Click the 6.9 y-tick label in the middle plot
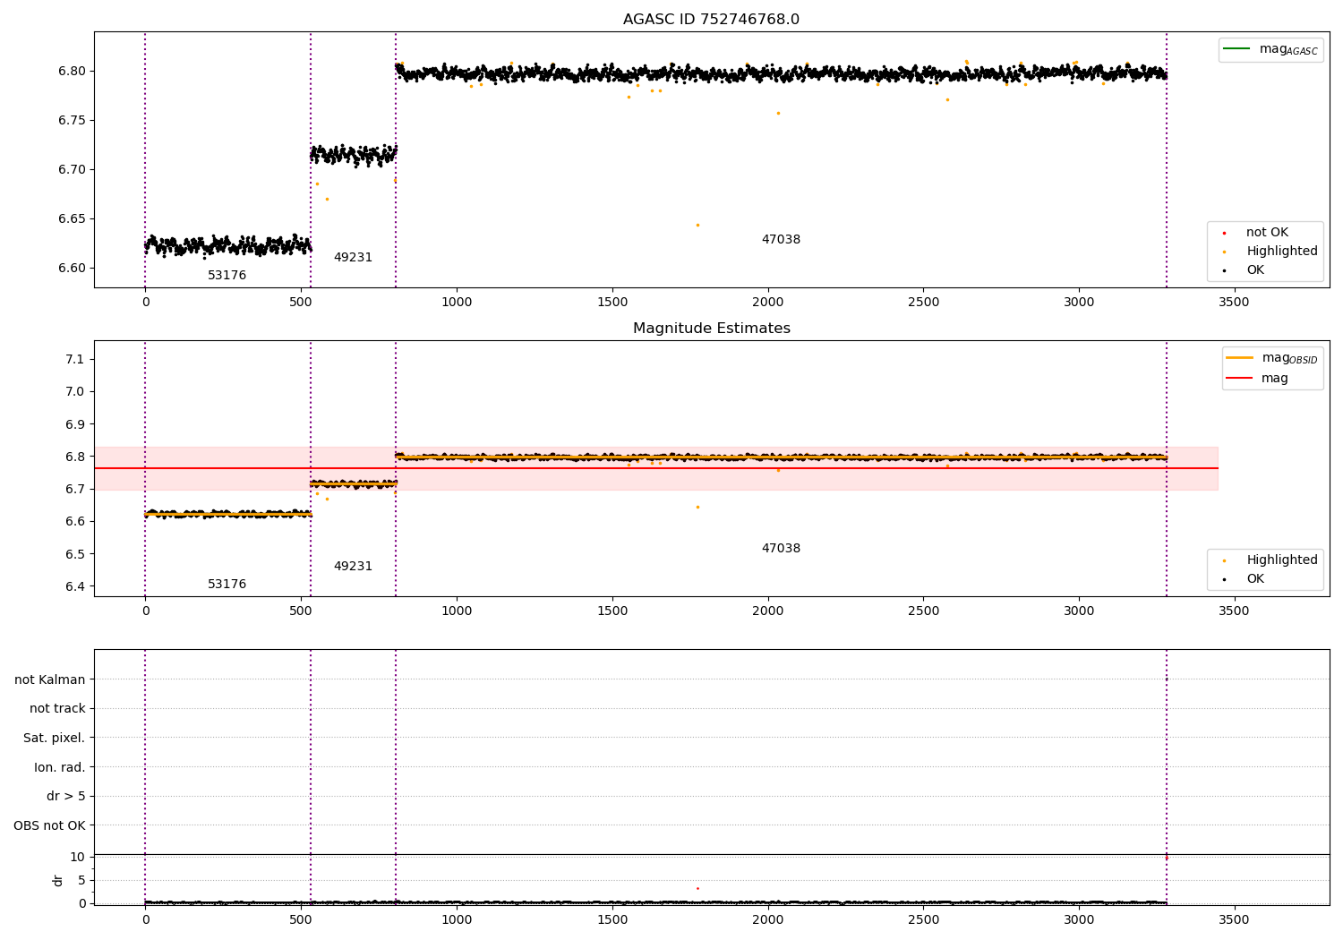The height and width of the screenshot is (940, 1343). point(75,424)
